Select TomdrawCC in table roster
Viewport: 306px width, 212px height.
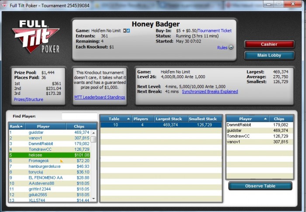260,136
